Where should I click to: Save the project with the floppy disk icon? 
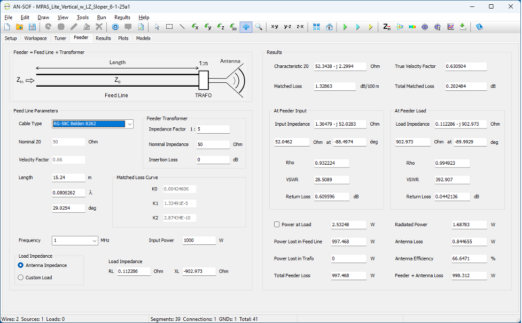32,27
